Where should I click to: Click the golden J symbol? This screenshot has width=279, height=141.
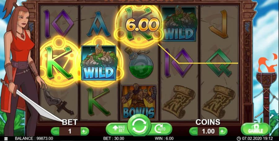pos(219,24)
